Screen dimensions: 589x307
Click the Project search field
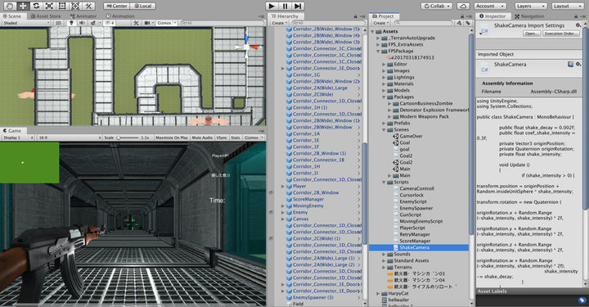[423, 23]
